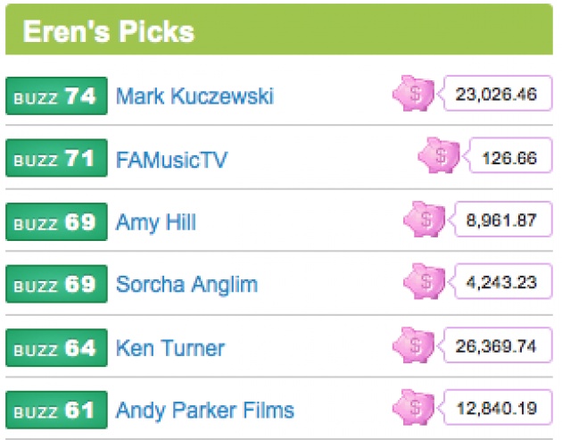Click piggy bank icon for Andy Parker Films
562x440 pixels.
point(414,407)
